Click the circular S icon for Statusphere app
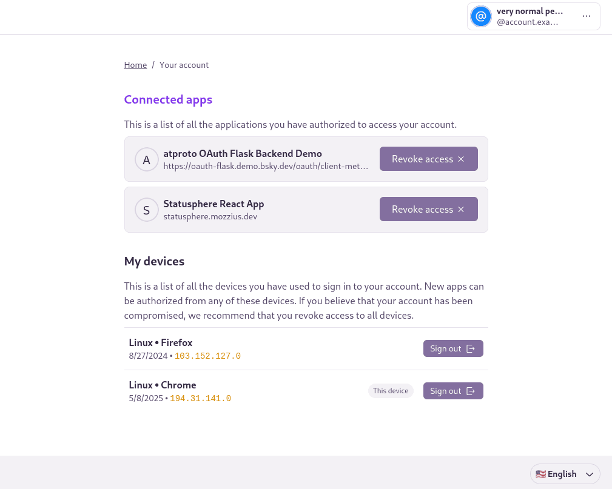The image size is (612, 489). click(146, 209)
